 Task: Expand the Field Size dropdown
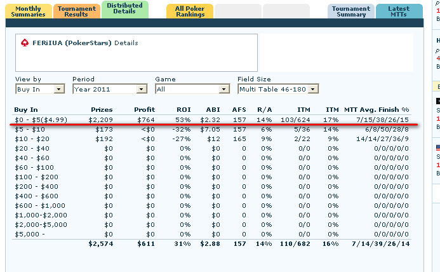pos(313,89)
